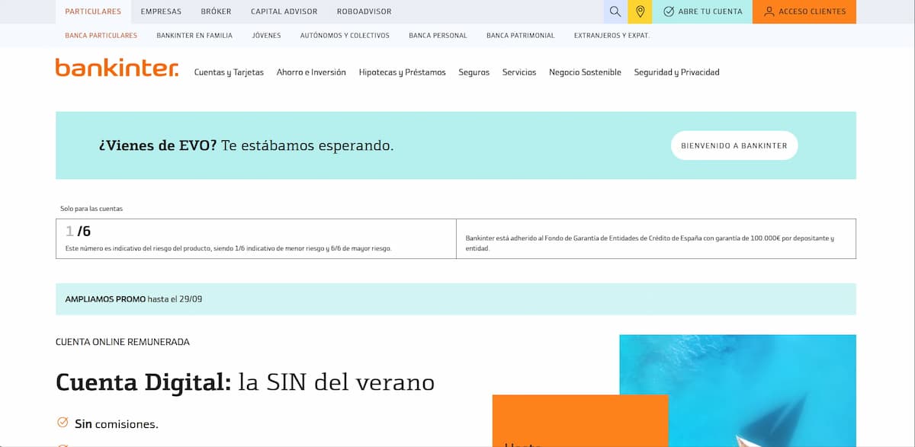Go to Autónomos y Colectivos
Screen dimensions: 915x447
[x=345, y=36]
